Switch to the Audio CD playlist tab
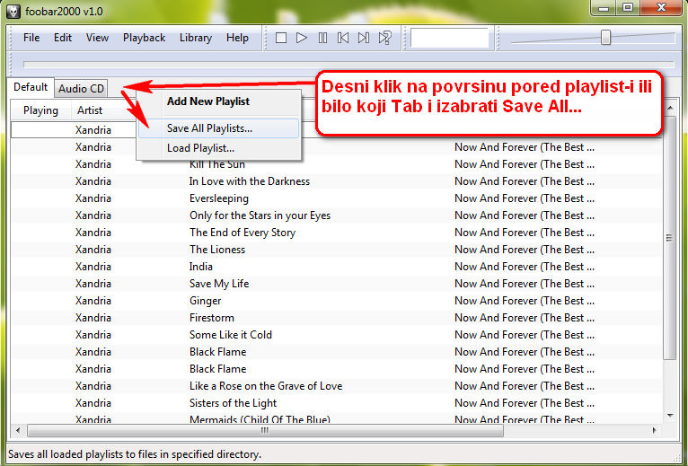The height and width of the screenshot is (466, 688). click(x=81, y=89)
